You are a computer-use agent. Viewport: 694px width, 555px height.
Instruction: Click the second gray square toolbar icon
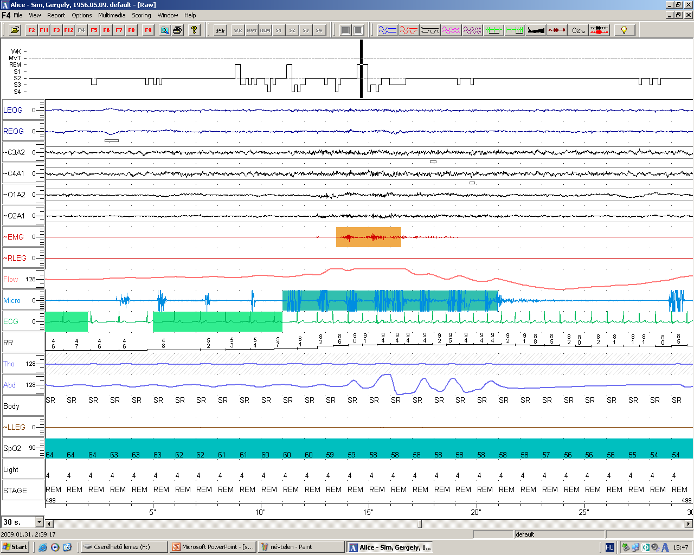pos(358,30)
